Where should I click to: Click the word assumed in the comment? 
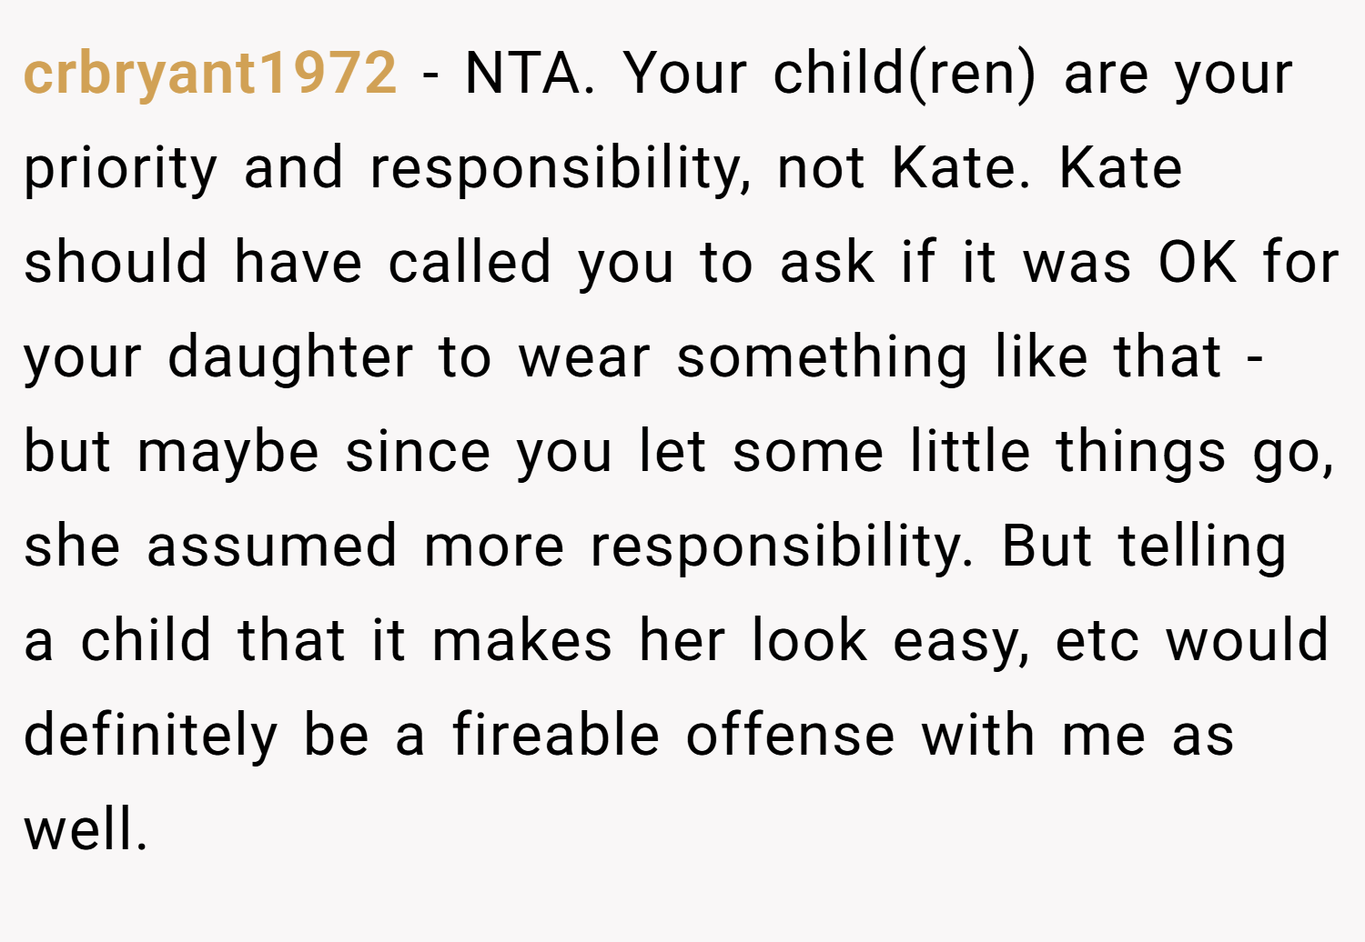(x=272, y=546)
